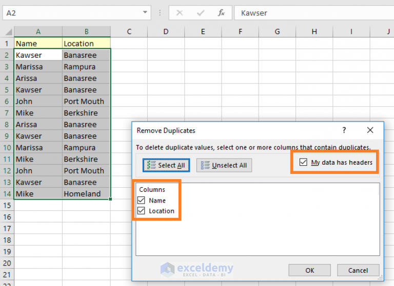394x286 pixels.
Task: Open the Name Box dropdown arrow
Action: pyautogui.click(x=145, y=12)
